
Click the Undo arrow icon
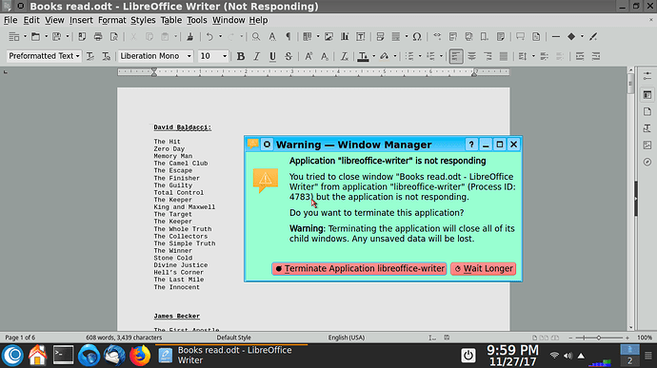coord(209,37)
